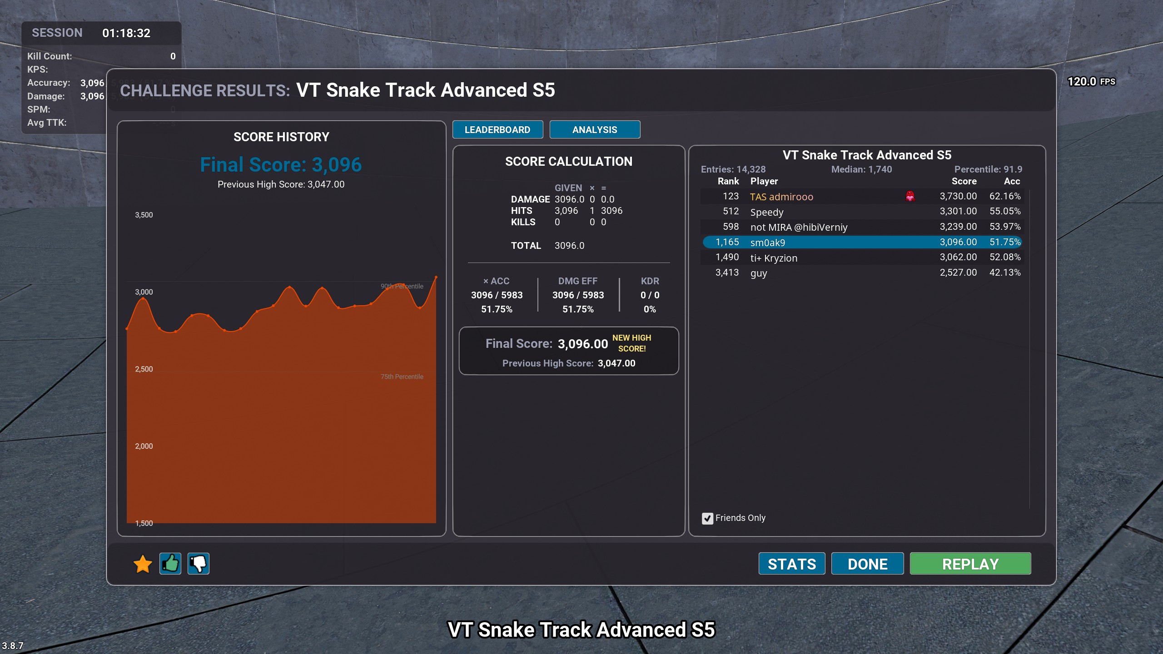This screenshot has height=654, width=1163.
Task: Click the leaderboard vertical scrollbar
Action: click(x=1029, y=350)
